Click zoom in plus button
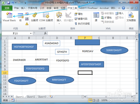This screenshot has width=140, height=104. click(x=133, y=100)
